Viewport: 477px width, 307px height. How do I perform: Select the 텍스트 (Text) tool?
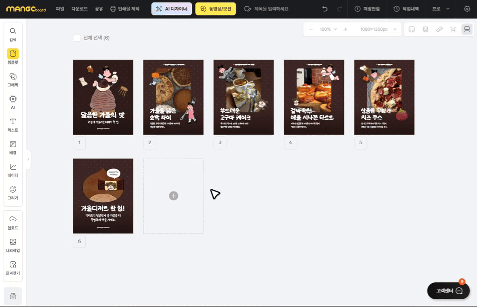click(13, 125)
